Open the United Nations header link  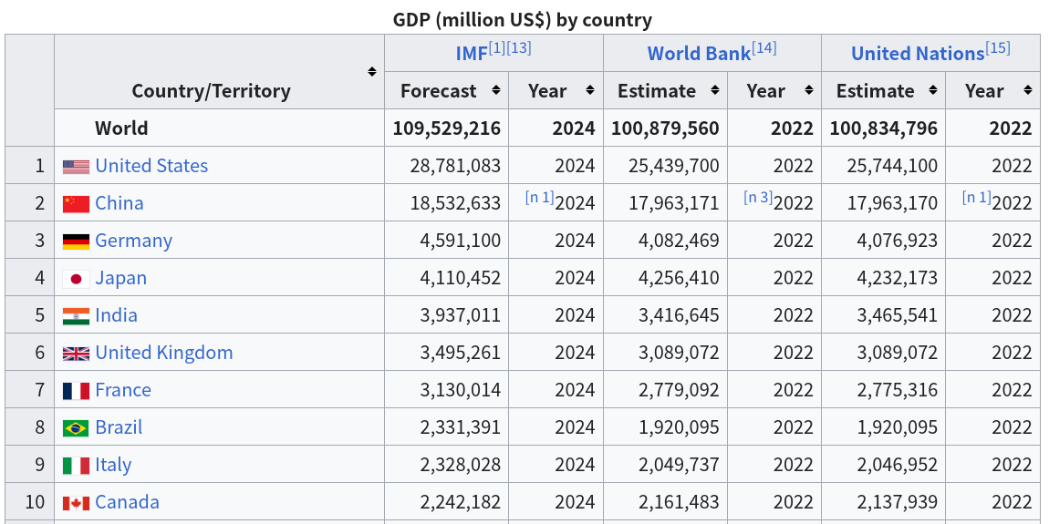tap(917, 54)
